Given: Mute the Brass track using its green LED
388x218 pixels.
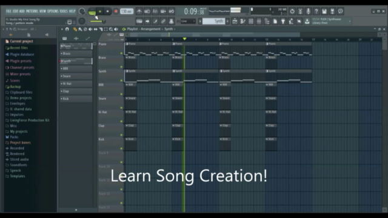Looking at the screenshot, I should pos(121,67).
